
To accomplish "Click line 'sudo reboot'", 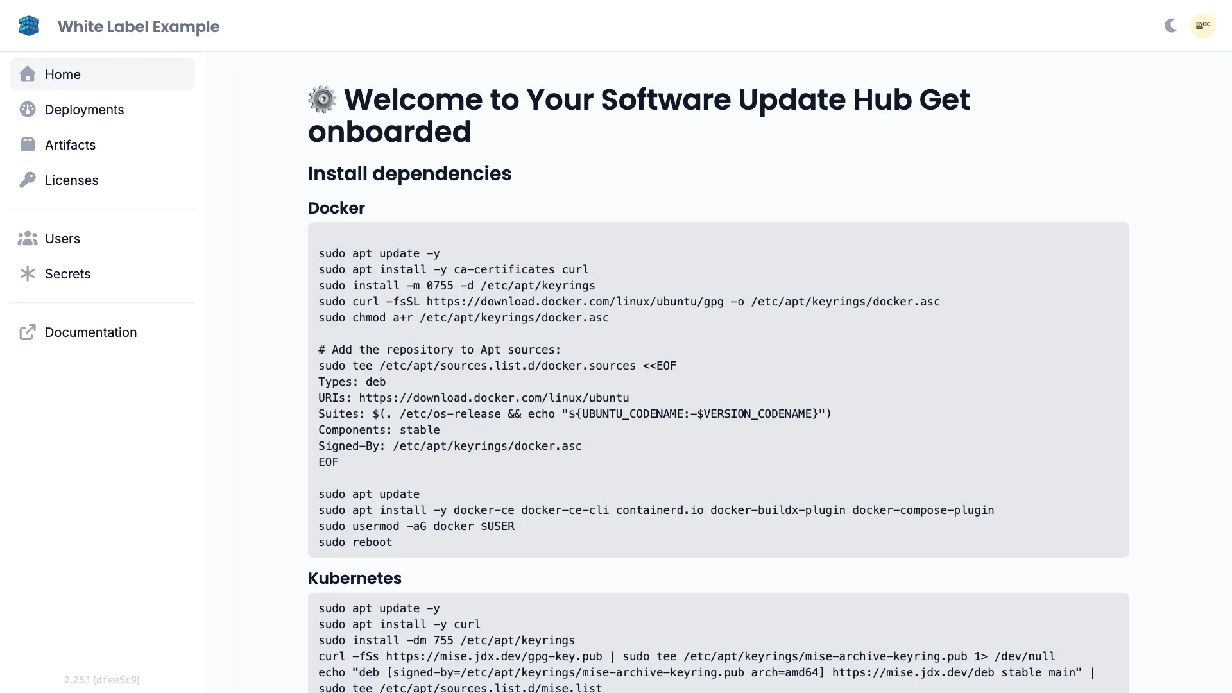I will point(355,542).
